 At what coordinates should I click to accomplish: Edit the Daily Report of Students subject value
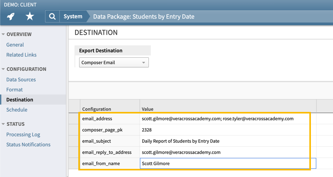228,141
